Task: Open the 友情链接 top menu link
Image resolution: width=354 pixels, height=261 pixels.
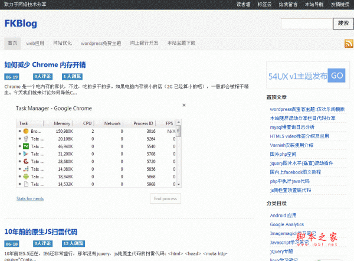Action: click(340, 4)
